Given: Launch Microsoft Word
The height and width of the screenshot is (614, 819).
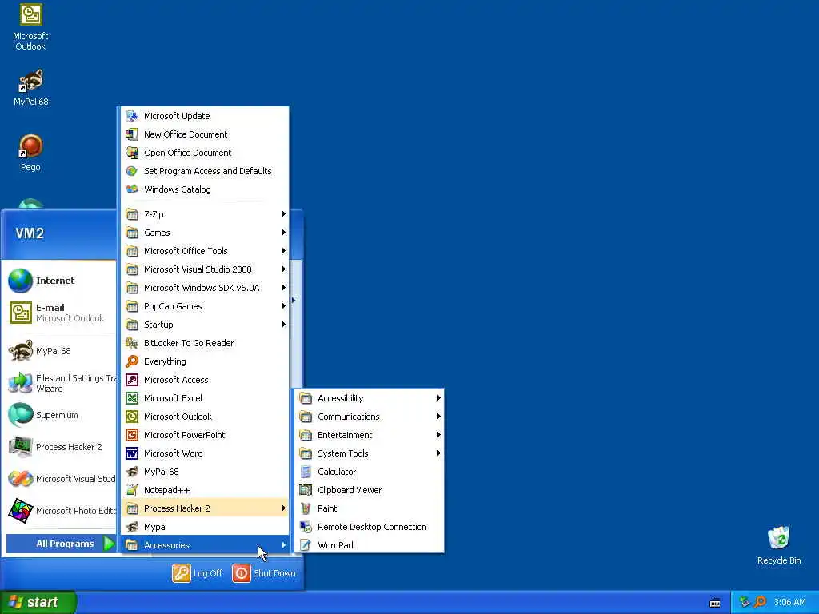Looking at the screenshot, I should point(205,453).
